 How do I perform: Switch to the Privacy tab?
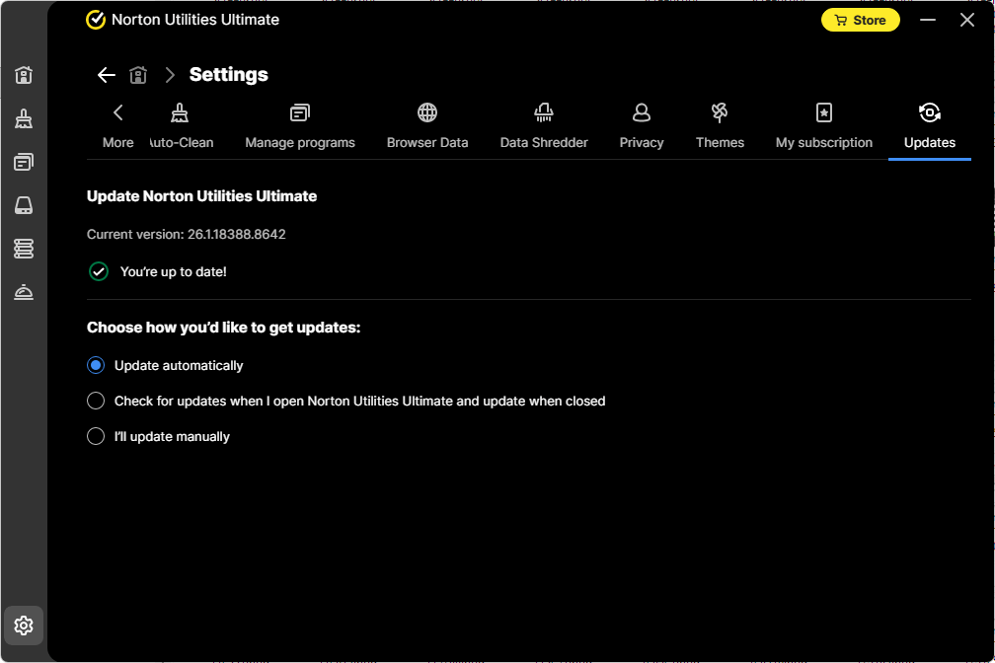pos(642,125)
